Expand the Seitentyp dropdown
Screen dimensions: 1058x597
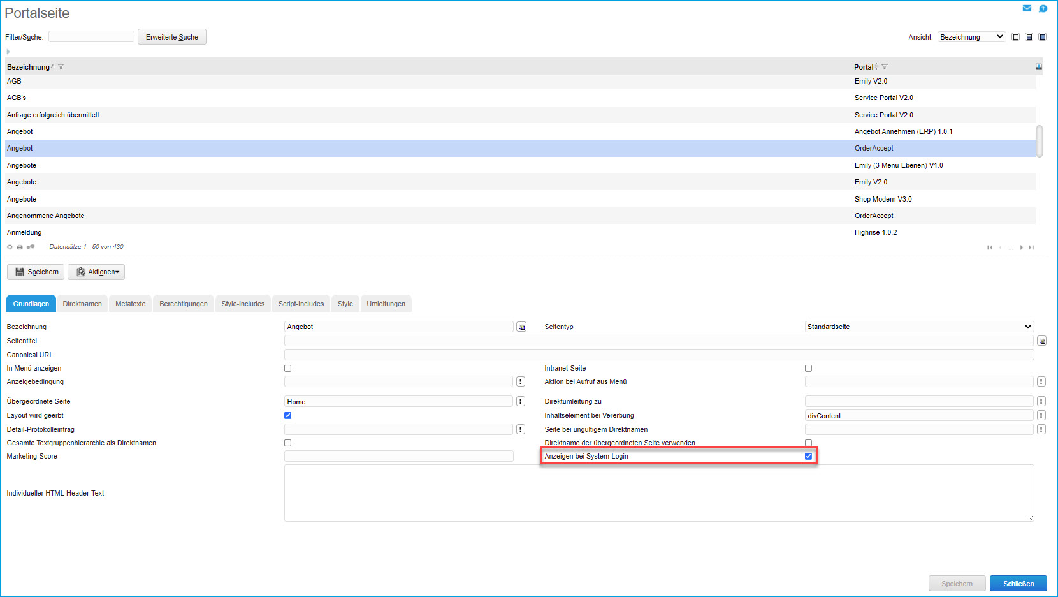[918, 327]
